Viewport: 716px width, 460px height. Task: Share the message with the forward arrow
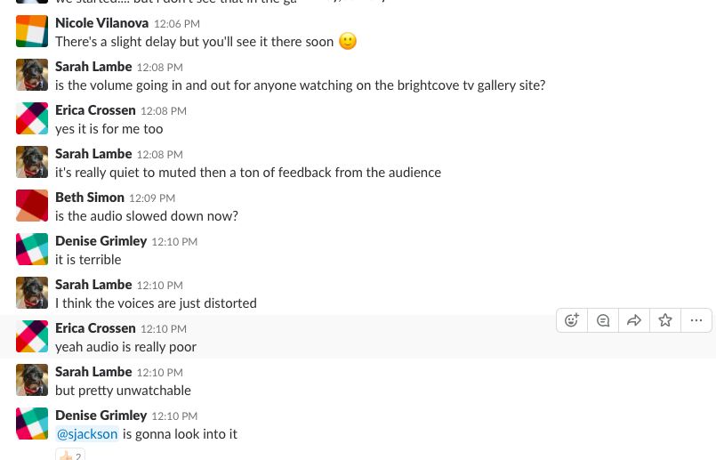634,320
